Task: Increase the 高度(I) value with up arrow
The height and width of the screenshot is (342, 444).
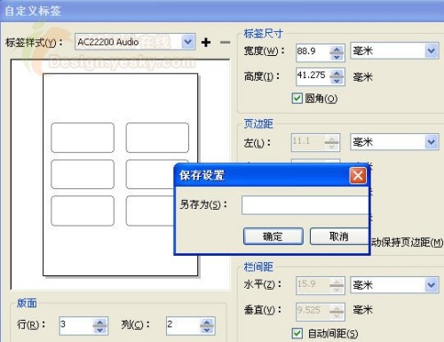Action: [337, 73]
